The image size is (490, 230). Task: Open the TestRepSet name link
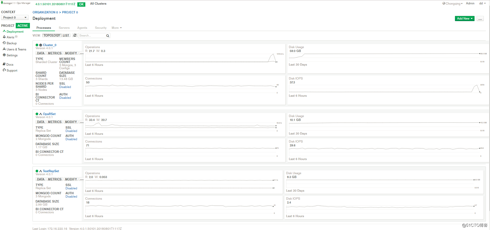[x=51, y=171]
